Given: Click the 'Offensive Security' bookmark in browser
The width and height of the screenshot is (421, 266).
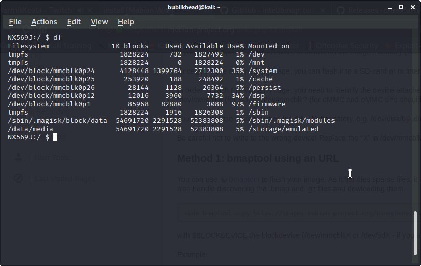Looking at the screenshot, I should point(347,46).
